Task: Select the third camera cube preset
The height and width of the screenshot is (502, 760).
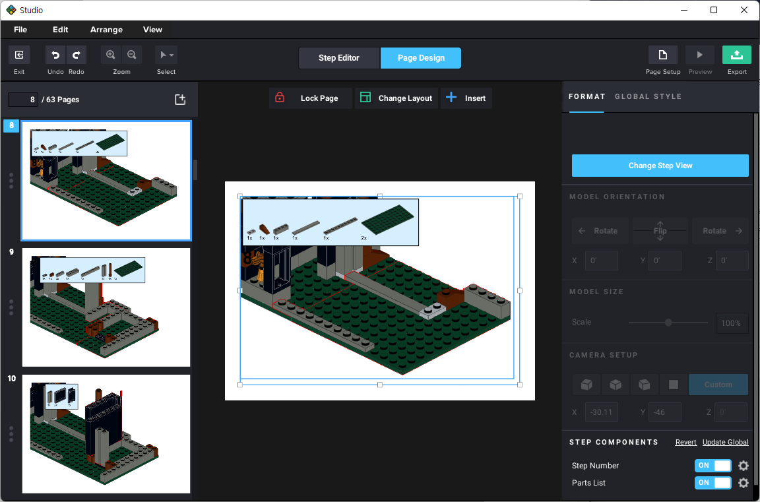Action: click(644, 385)
